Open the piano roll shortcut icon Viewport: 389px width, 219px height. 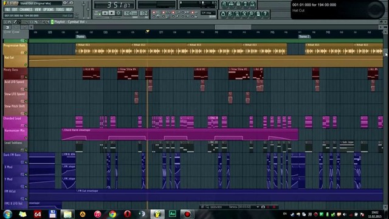238,4
